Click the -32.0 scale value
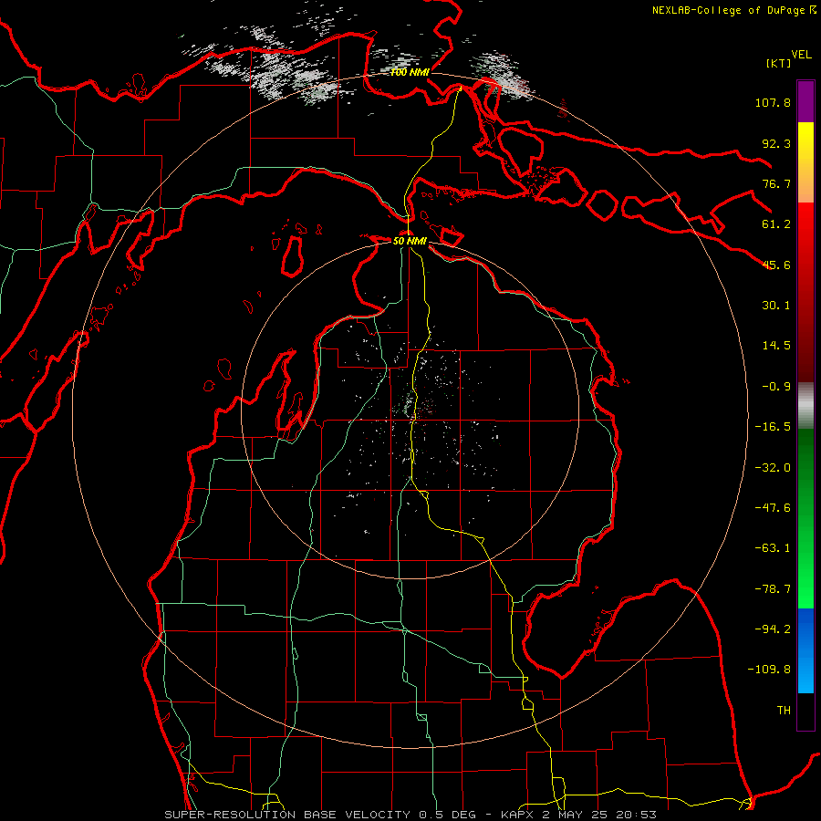 [773, 468]
